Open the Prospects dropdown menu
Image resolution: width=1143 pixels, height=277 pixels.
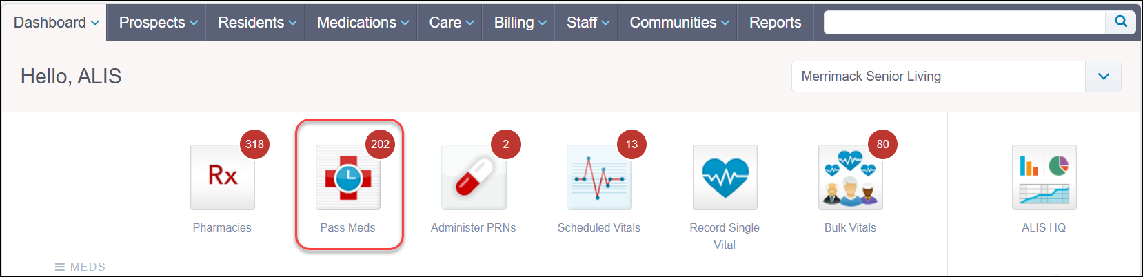[158, 23]
